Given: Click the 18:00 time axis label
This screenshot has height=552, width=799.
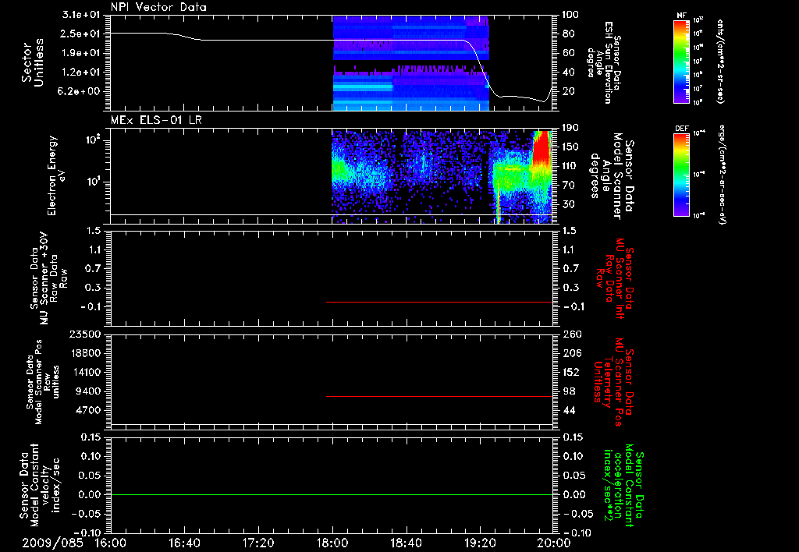Looking at the screenshot, I should click(332, 543).
